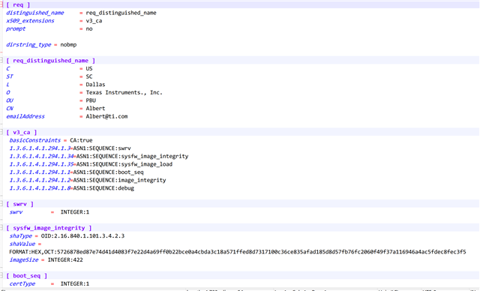The image size is (480, 291).
Task: Click ASN1:SEQUENCE:image_integrity value
Action: point(119,180)
